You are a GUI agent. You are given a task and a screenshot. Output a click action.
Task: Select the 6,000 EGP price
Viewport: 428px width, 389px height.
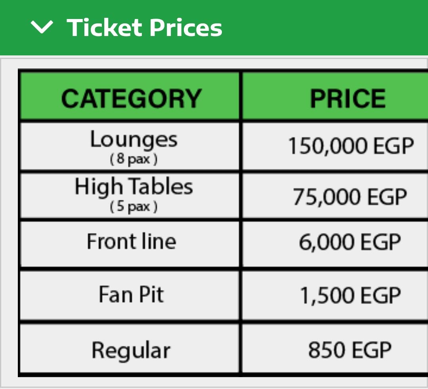tap(350, 242)
